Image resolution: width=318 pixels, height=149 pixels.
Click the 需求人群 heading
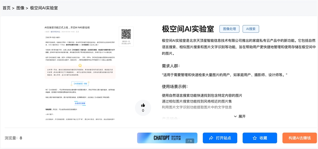click(171, 66)
